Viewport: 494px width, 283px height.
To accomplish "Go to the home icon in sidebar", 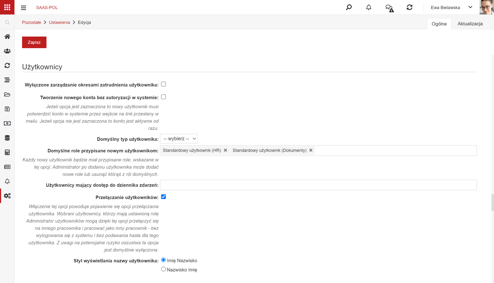I will [x=7, y=37].
